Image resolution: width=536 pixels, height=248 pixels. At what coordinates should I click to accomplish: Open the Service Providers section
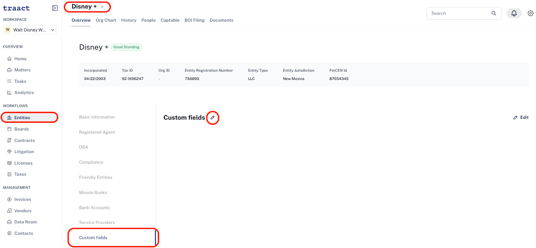click(97, 223)
